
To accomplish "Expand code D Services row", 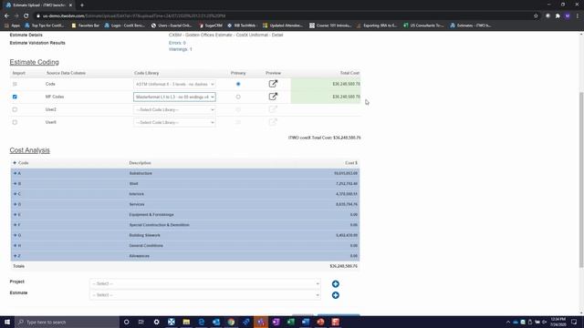I will (x=16, y=204).
